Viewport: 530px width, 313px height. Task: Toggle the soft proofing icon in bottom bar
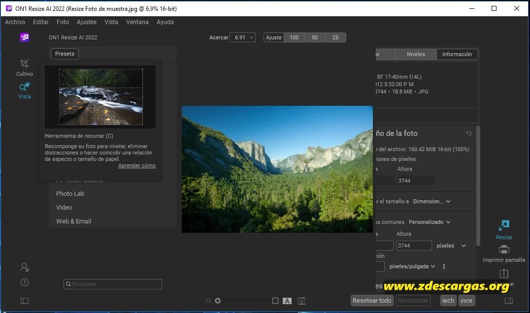301,301
